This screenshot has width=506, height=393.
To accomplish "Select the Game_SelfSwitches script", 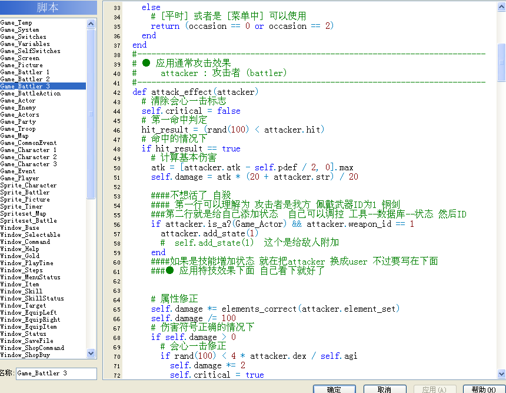I will pyautogui.click(x=31, y=51).
